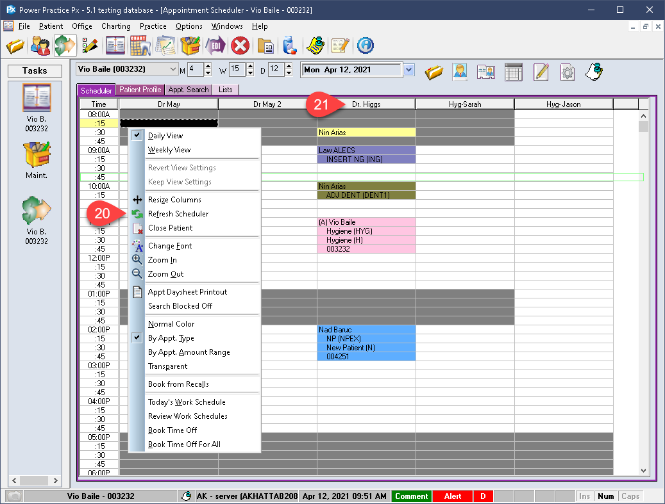Click the blue information toolbar icon
This screenshot has height=504, width=665.
365,45
